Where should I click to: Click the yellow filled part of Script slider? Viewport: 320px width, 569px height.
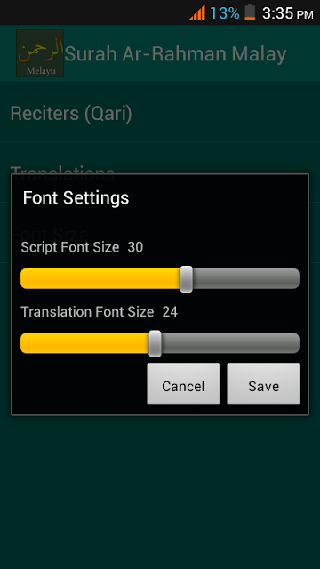point(100,278)
